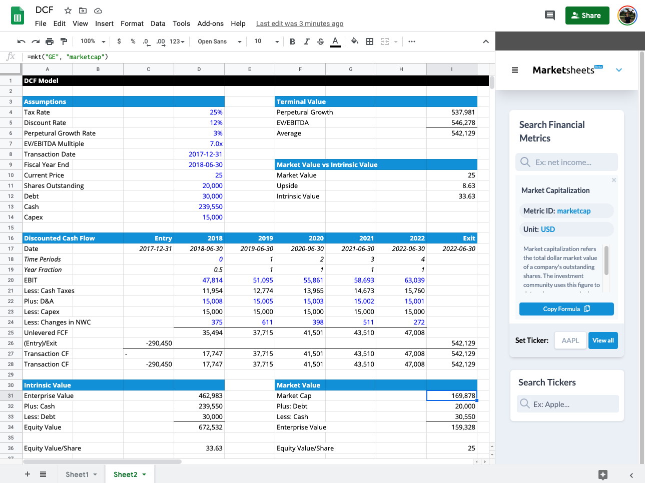Viewport: 645px width, 483px height.
Task: Click the Set Ticker input field
Action: 570,340
